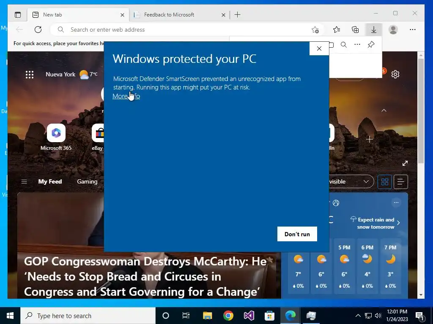Select the 6 PM forecast column
This screenshot has width=433, height=324.
[367, 266]
